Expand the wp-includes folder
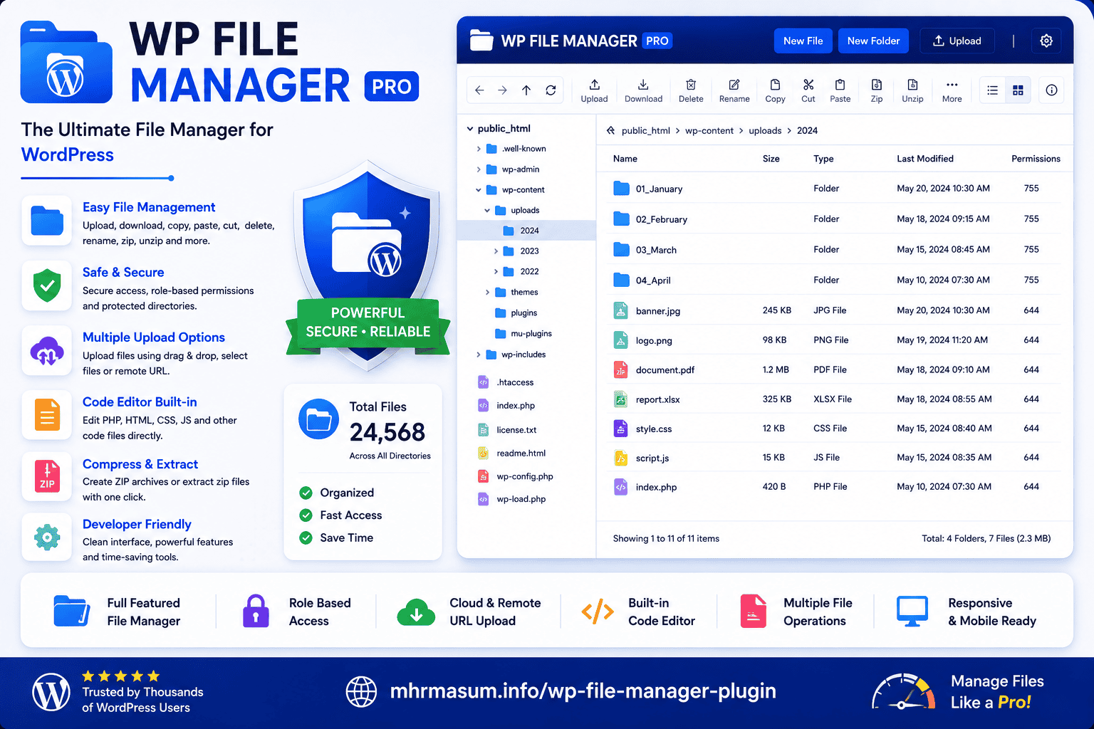1094x729 pixels. click(x=479, y=355)
